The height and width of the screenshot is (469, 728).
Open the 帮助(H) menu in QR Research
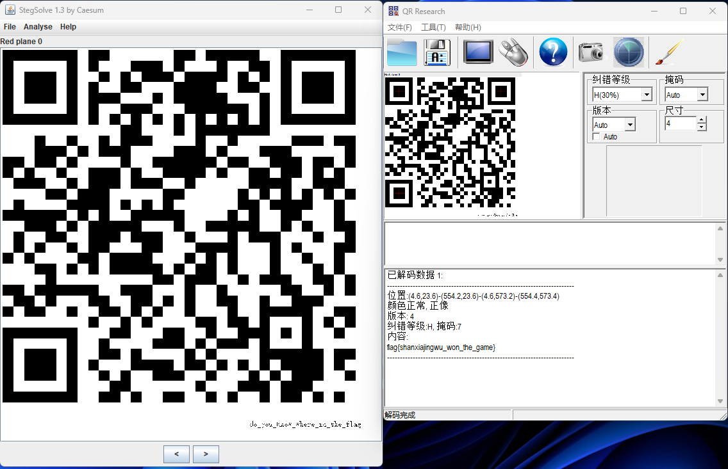[468, 28]
